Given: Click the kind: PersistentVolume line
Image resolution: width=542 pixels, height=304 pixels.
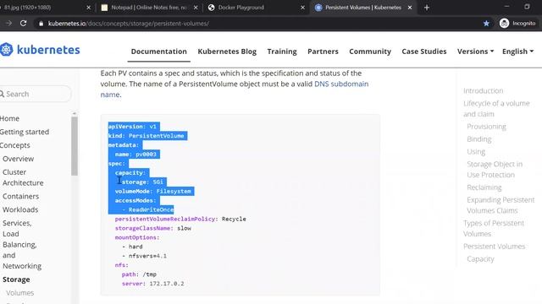Looking at the screenshot, I should [x=147, y=136].
